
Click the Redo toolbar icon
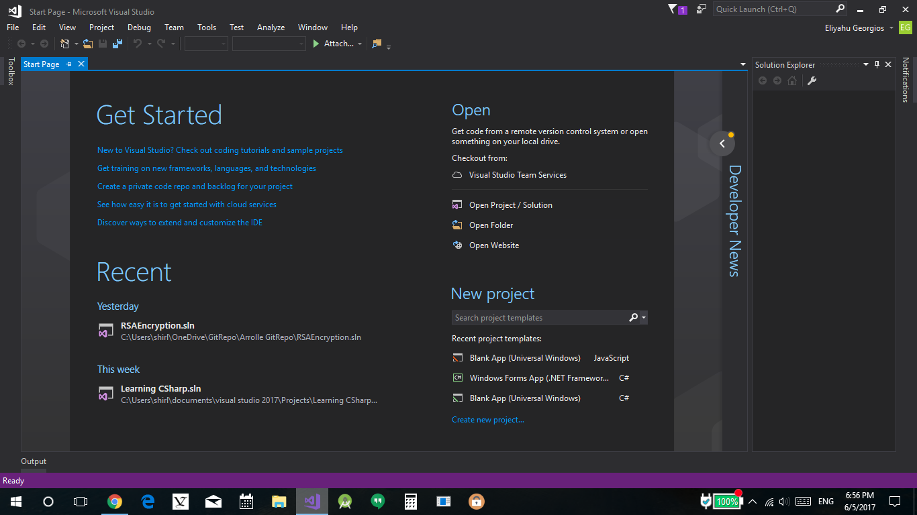tap(161, 44)
